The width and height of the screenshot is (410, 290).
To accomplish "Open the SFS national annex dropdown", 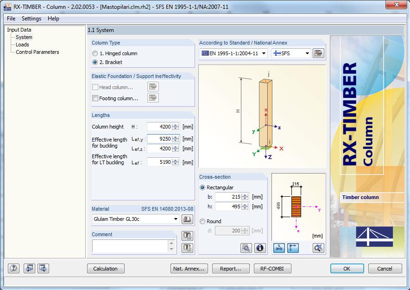I will [x=291, y=53].
